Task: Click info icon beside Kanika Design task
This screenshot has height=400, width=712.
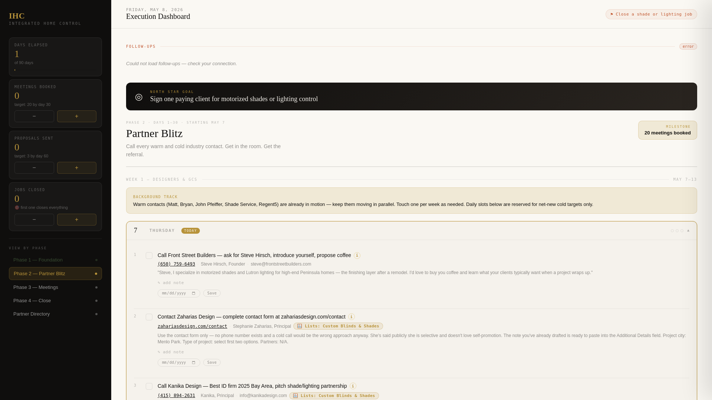Action: (353, 386)
